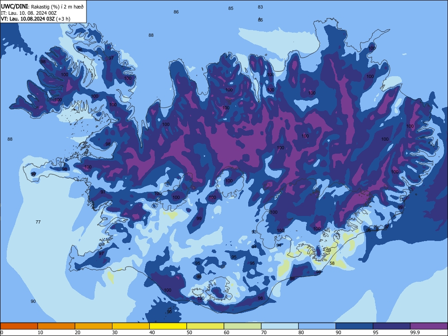Click the '40' legend tick label
Image resolution: width=448 pixels, height=336 pixels.
152,332
